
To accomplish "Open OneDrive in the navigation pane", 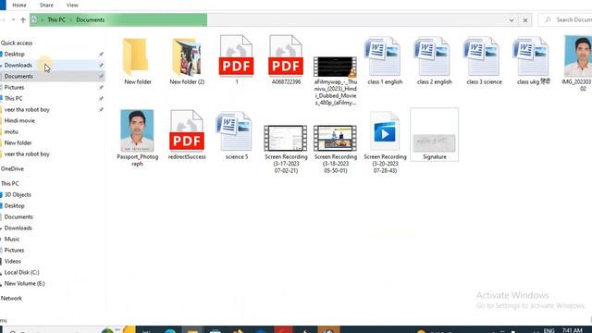I will tap(12, 168).
